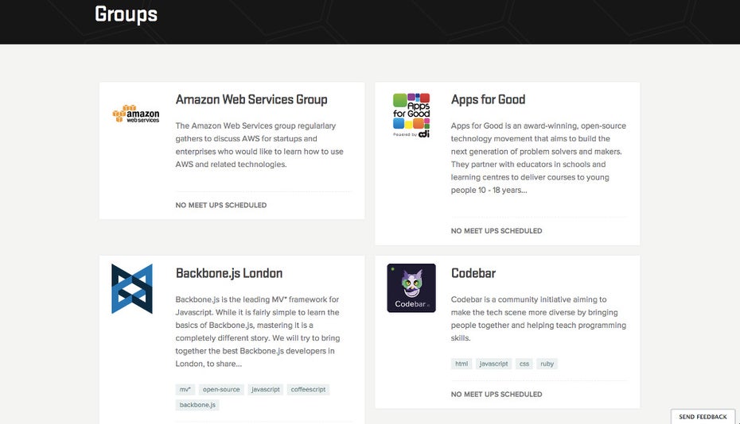
Task: Click the Codebar description text
Action: [539, 319]
